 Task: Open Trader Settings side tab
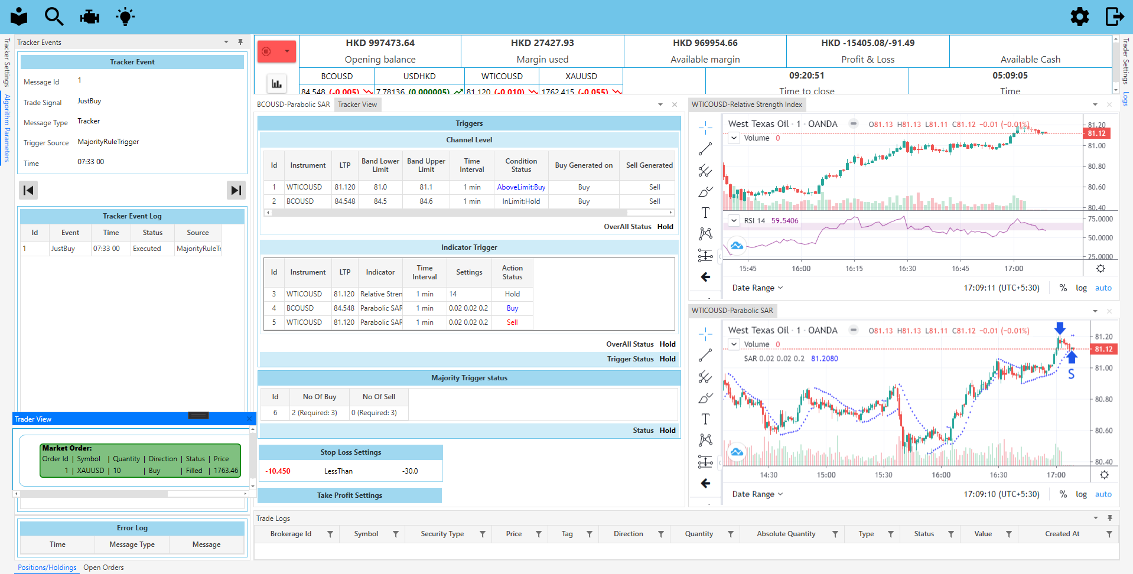1125,61
